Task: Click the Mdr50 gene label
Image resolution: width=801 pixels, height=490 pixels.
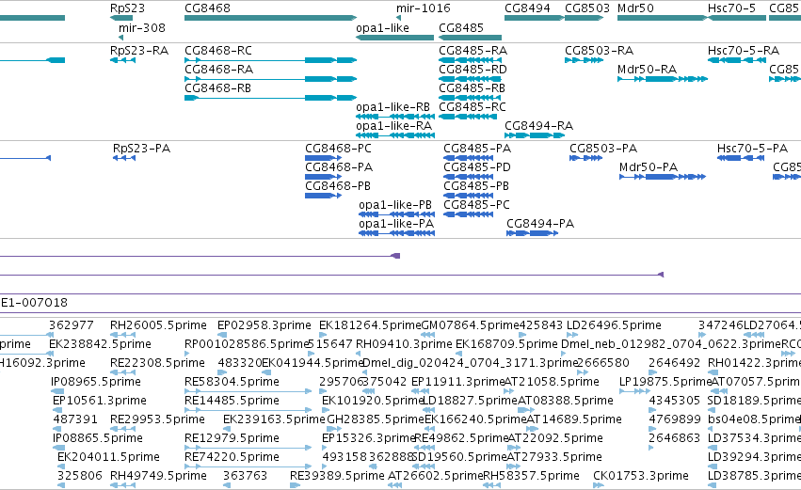Action: (635, 8)
